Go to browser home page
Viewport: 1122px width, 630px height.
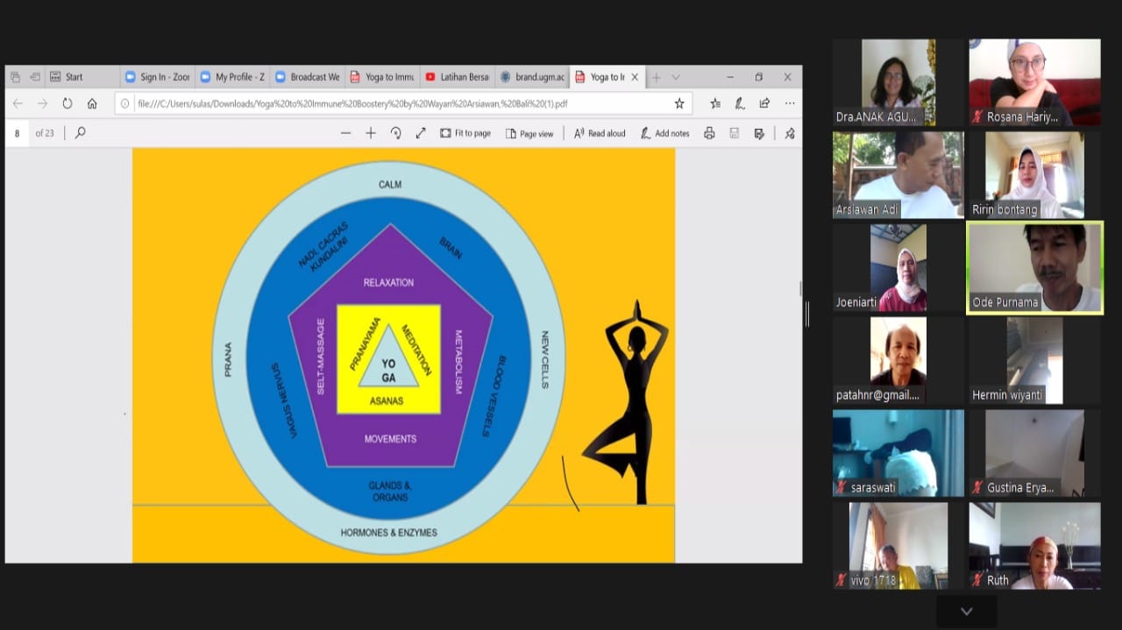point(92,103)
